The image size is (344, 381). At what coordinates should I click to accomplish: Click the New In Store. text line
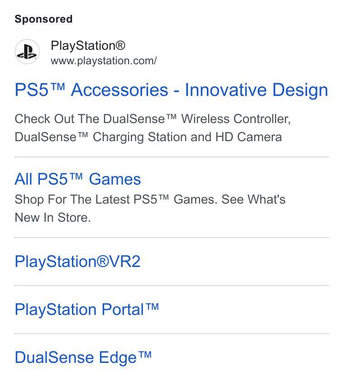point(53,218)
